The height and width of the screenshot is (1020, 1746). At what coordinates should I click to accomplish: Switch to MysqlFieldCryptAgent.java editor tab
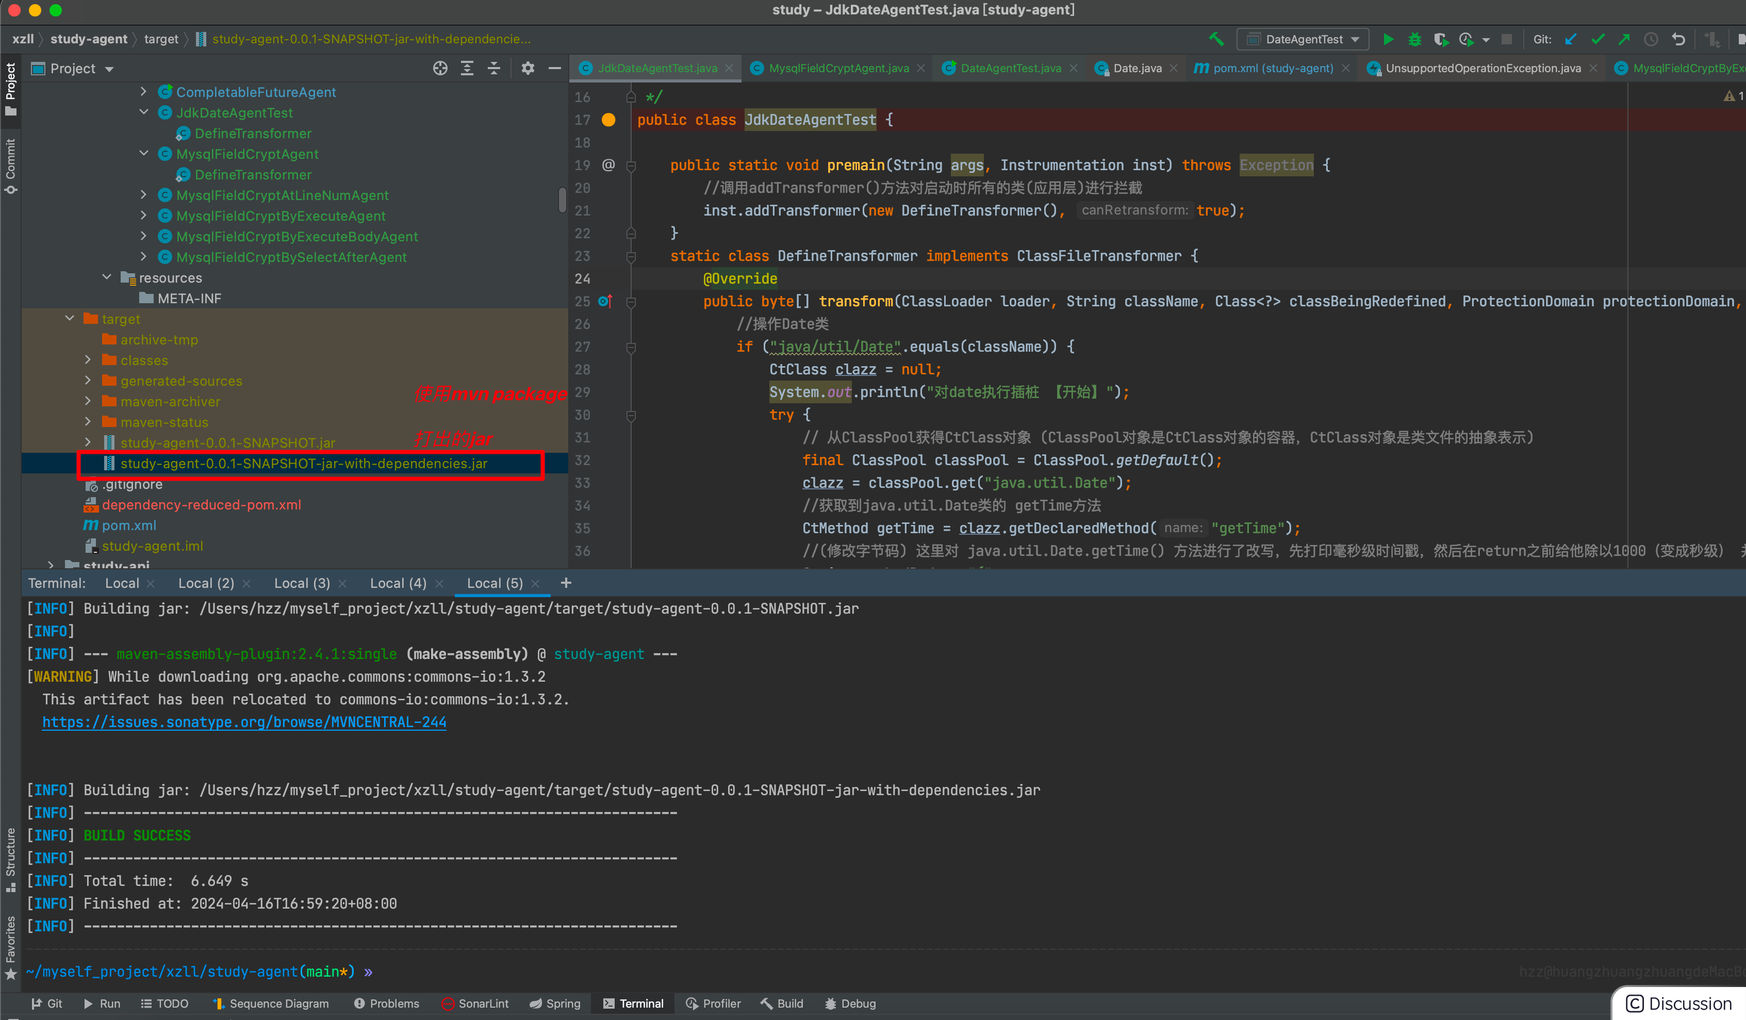(x=838, y=68)
